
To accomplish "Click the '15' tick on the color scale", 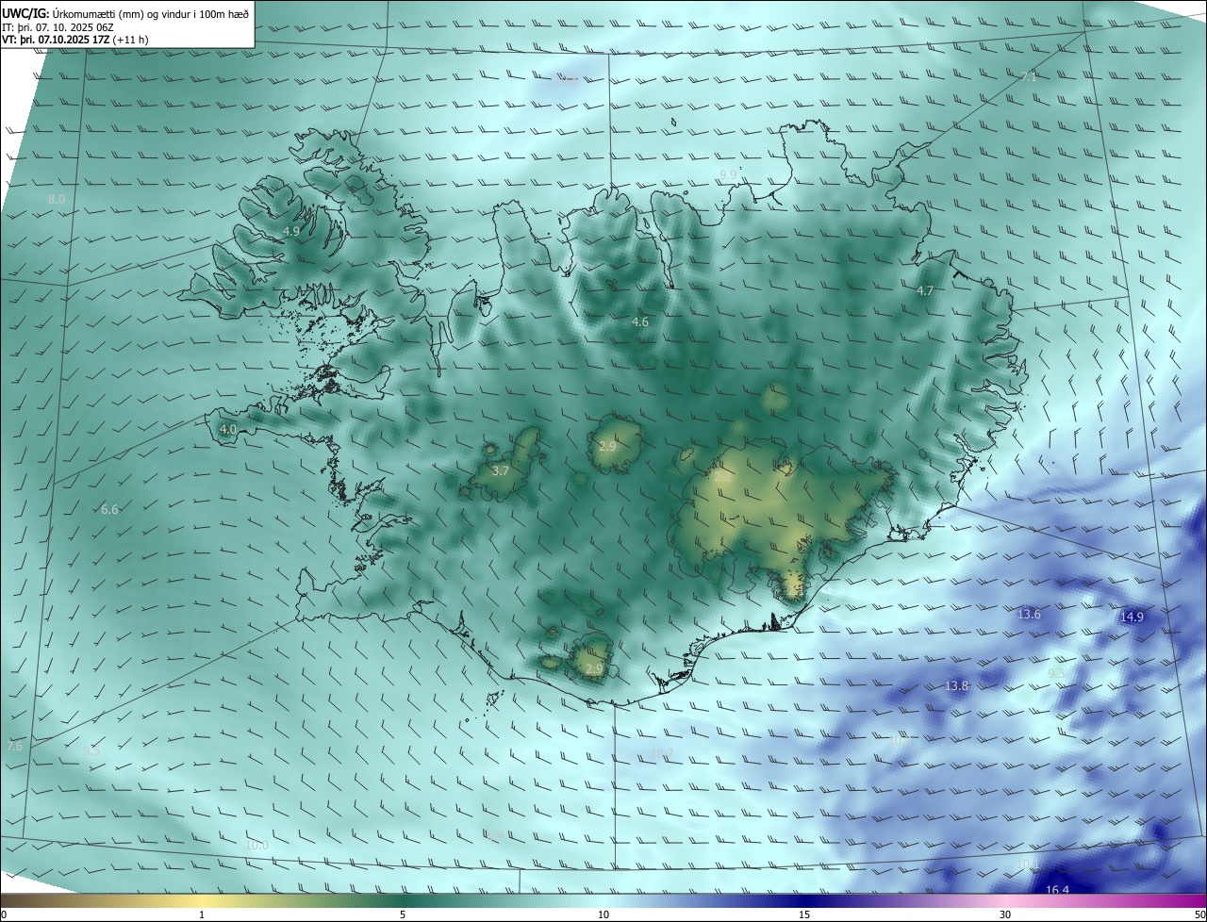I will (x=804, y=915).
